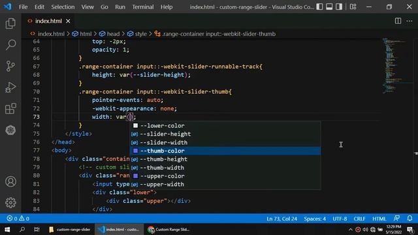The height and width of the screenshot is (235, 418).
Task: Choose --slider-width suggestion
Action: pyautogui.click(x=225, y=142)
